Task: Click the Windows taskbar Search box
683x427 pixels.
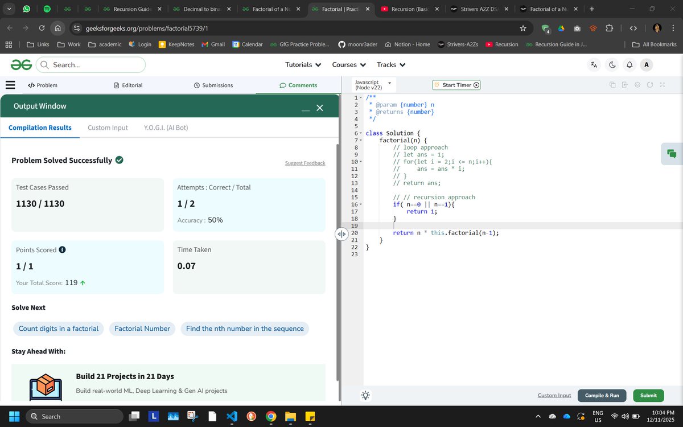Action: coord(73,416)
